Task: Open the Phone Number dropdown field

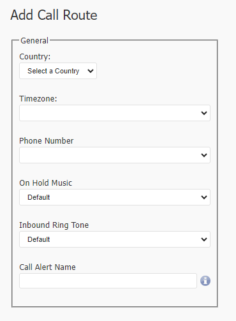Action: [115, 155]
